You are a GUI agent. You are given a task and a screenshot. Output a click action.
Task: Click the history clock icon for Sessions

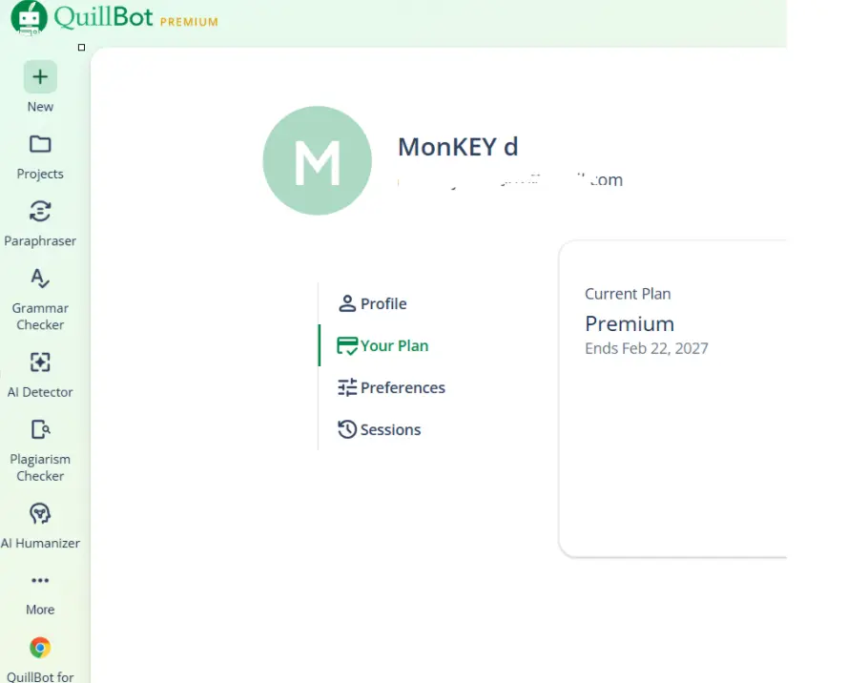pos(347,429)
